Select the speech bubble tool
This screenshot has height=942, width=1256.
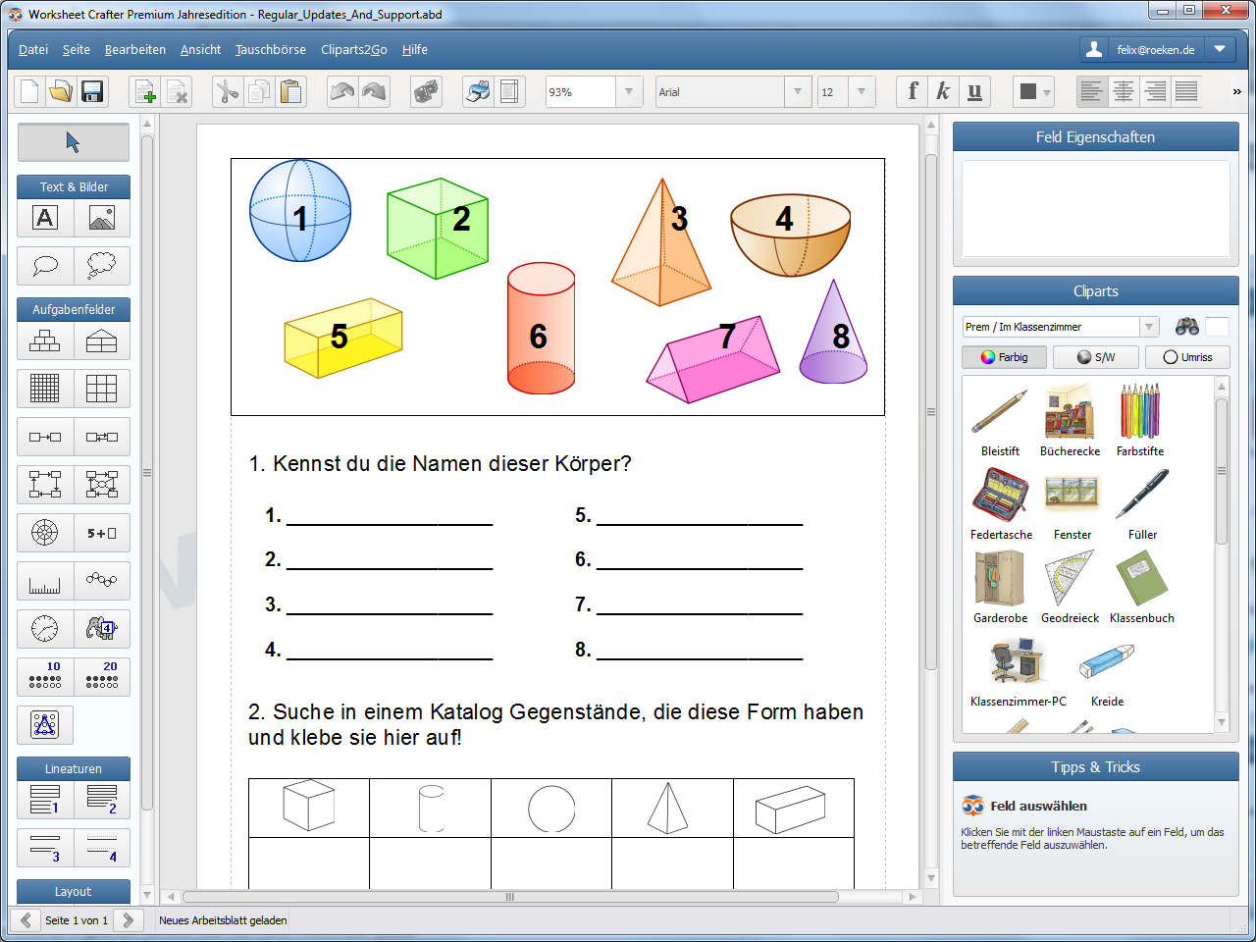coord(45,266)
